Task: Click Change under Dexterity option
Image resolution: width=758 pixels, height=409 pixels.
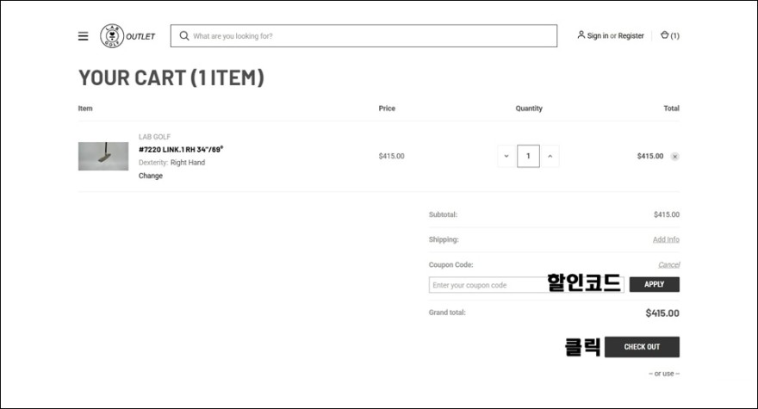Action: 151,176
